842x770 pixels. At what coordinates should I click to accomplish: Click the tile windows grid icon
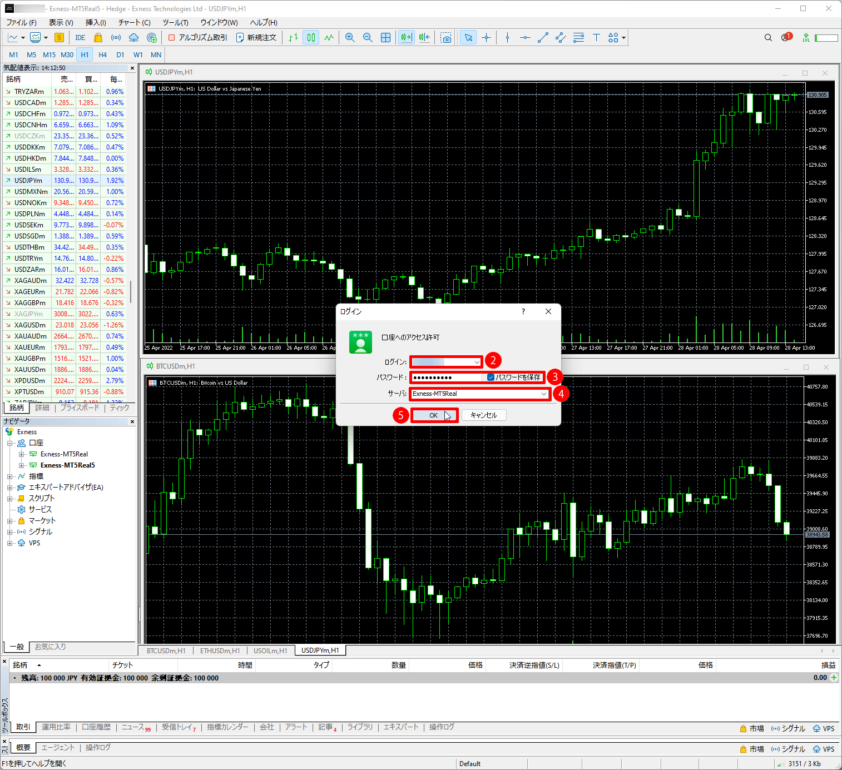tap(385, 37)
